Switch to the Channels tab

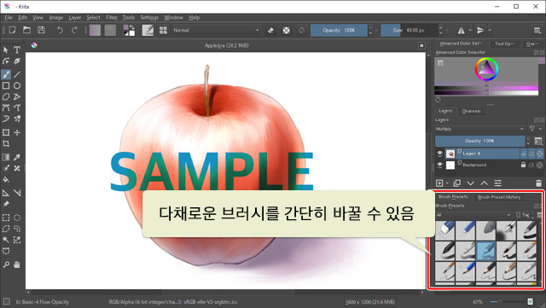(471, 111)
